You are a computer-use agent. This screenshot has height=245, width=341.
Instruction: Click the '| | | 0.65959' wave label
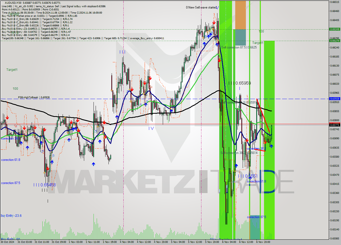click(x=239, y=83)
